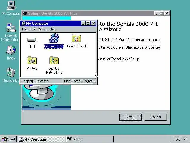Switch to My Computer taskbar button
The height and width of the screenshot is (143, 190).
(x=42, y=139)
